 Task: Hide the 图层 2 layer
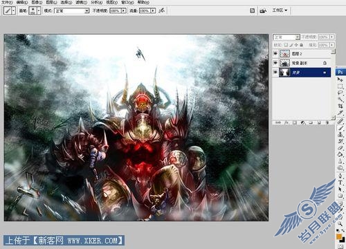tap(275, 53)
